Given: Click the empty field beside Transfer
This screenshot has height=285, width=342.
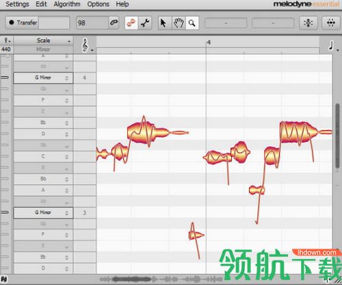Looking at the screenshot, I should 54,23.
